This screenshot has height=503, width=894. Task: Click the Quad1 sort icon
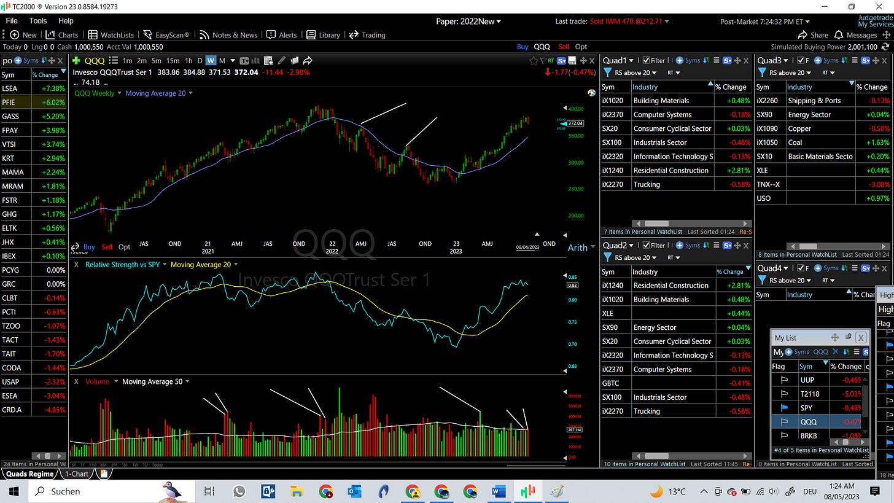coord(706,60)
